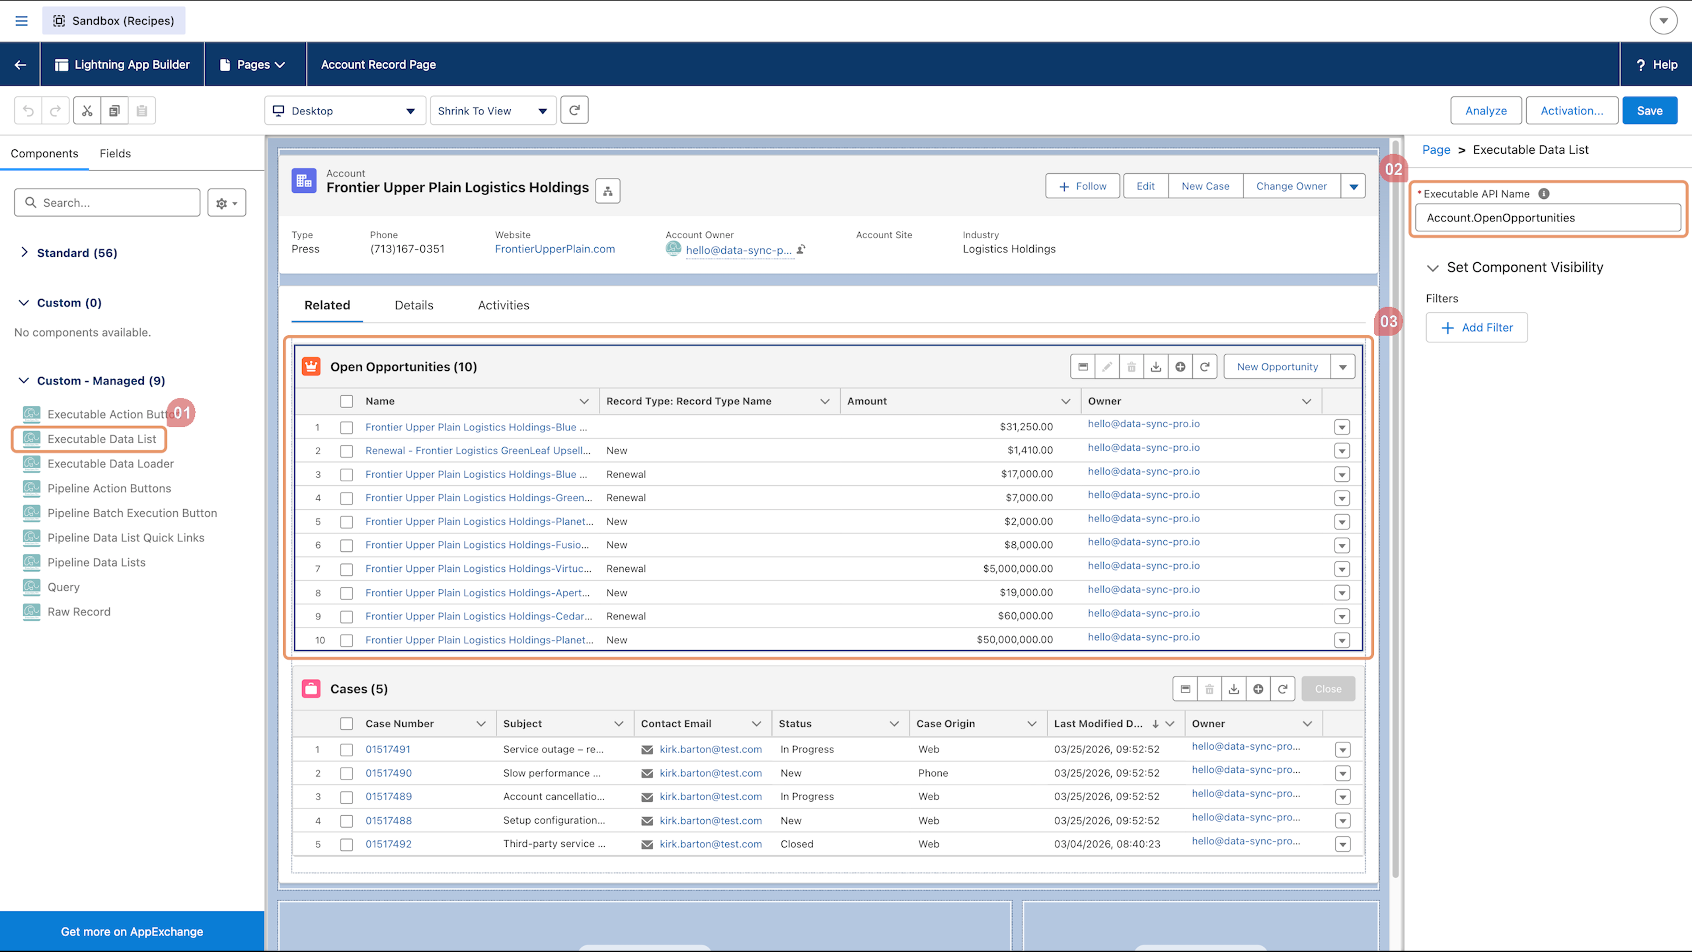The image size is (1692, 952).
Task: Select the Related tab
Action: point(327,305)
